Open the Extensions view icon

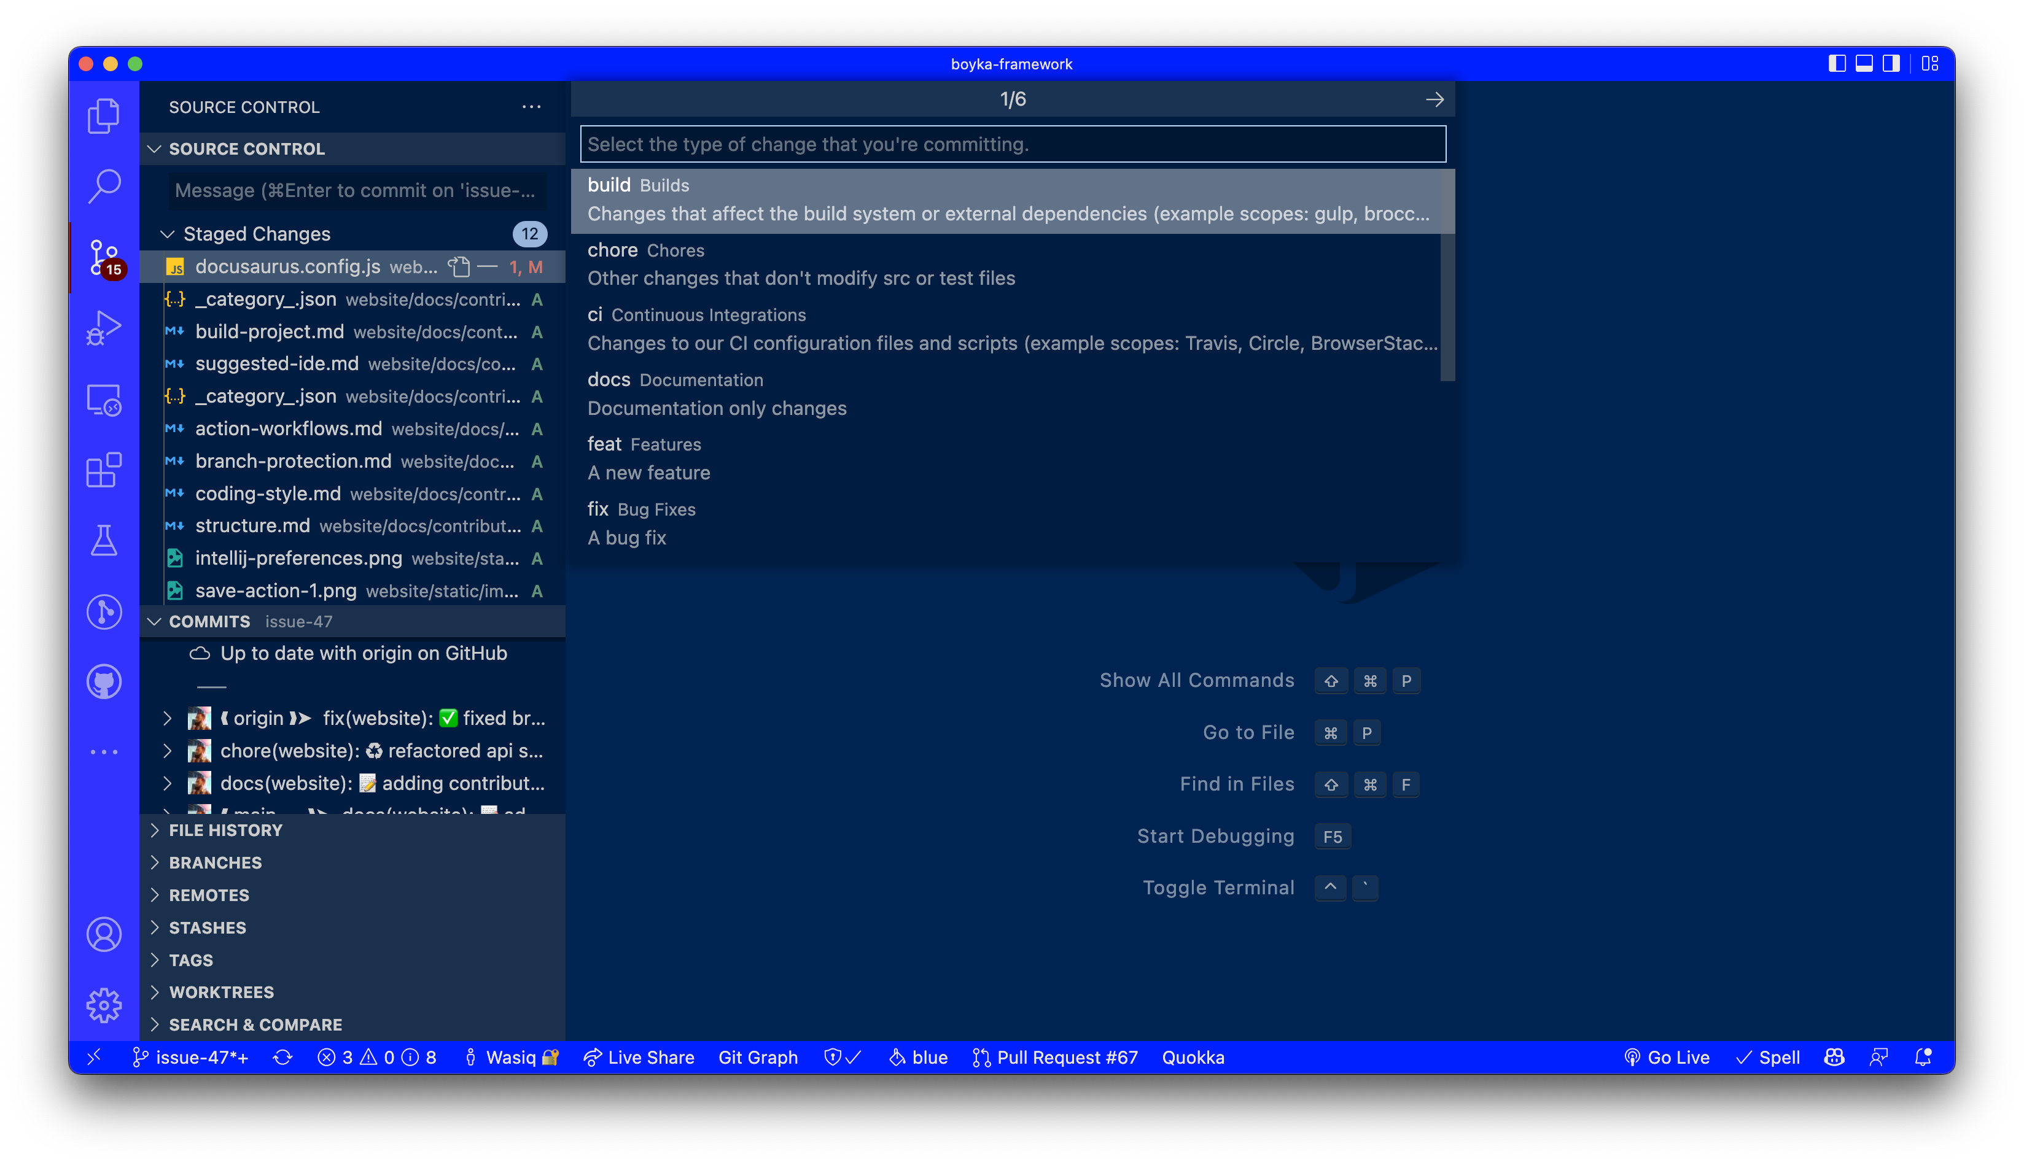(103, 470)
